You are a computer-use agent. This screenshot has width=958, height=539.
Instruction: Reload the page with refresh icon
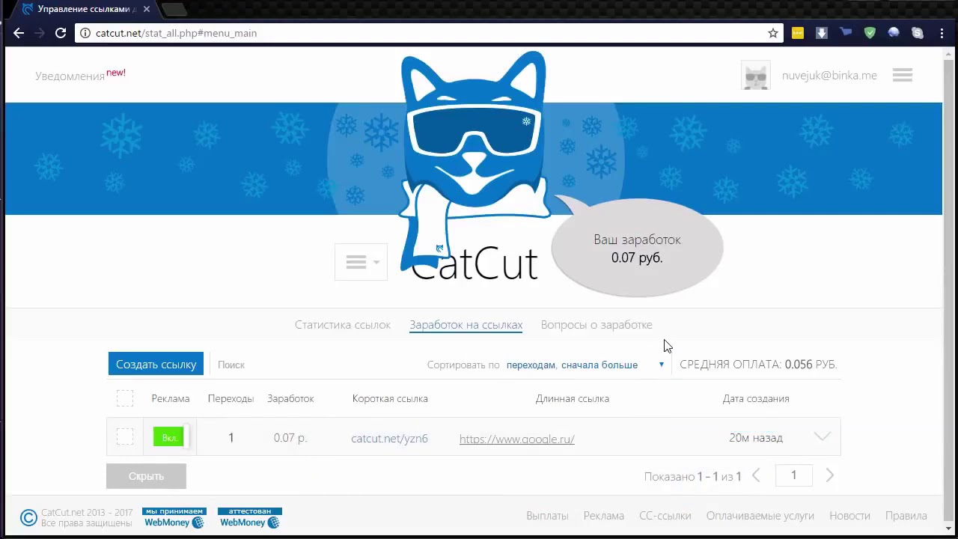pyautogui.click(x=61, y=33)
